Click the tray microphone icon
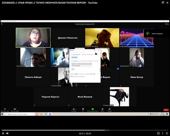The width and height of the screenshot is (170, 136). (151, 114)
